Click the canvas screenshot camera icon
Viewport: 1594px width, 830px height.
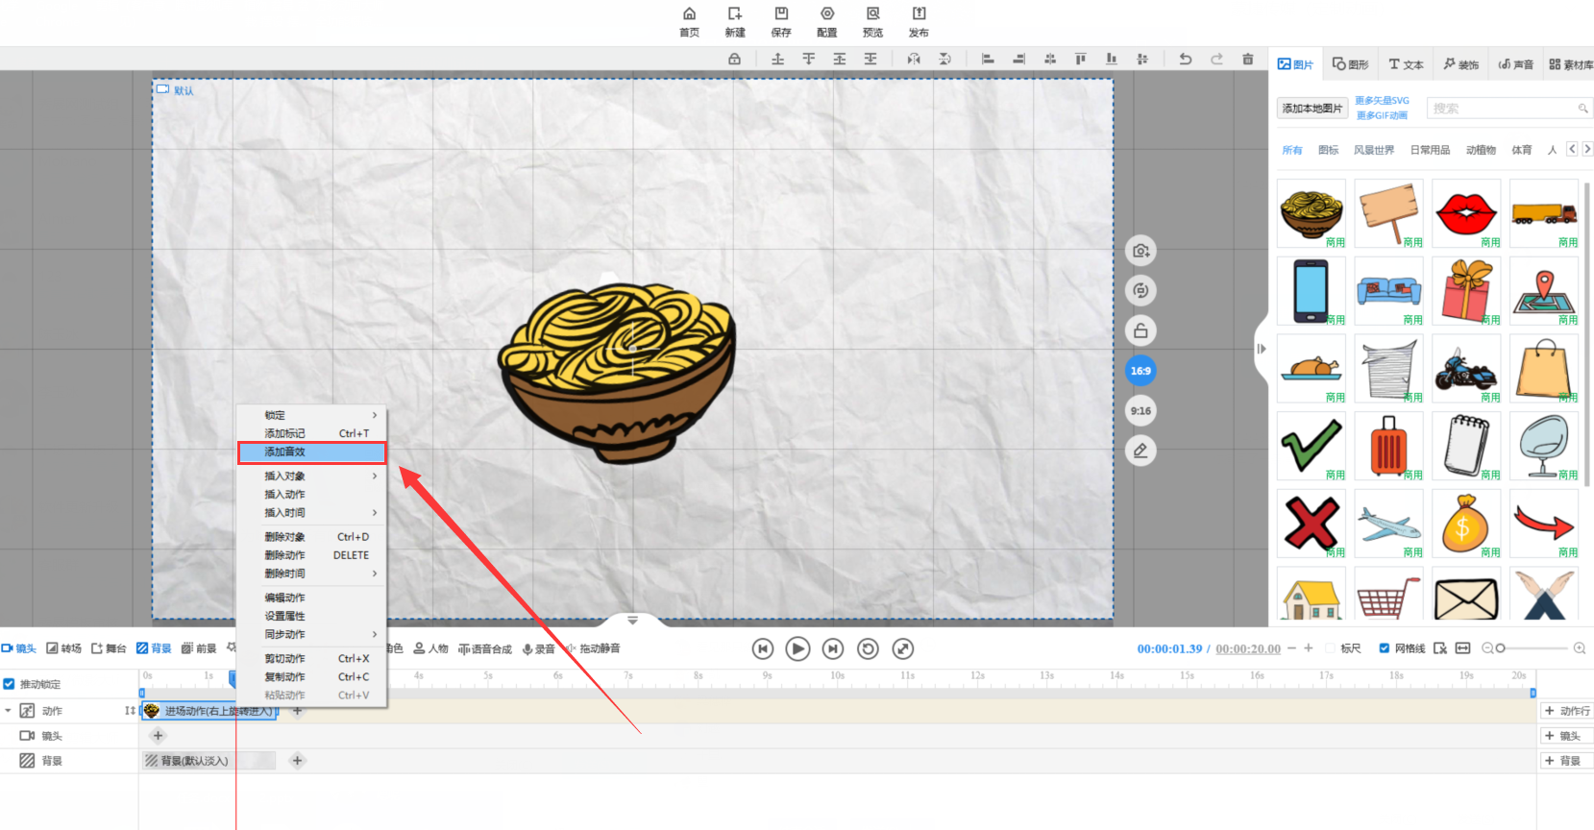(x=1140, y=251)
